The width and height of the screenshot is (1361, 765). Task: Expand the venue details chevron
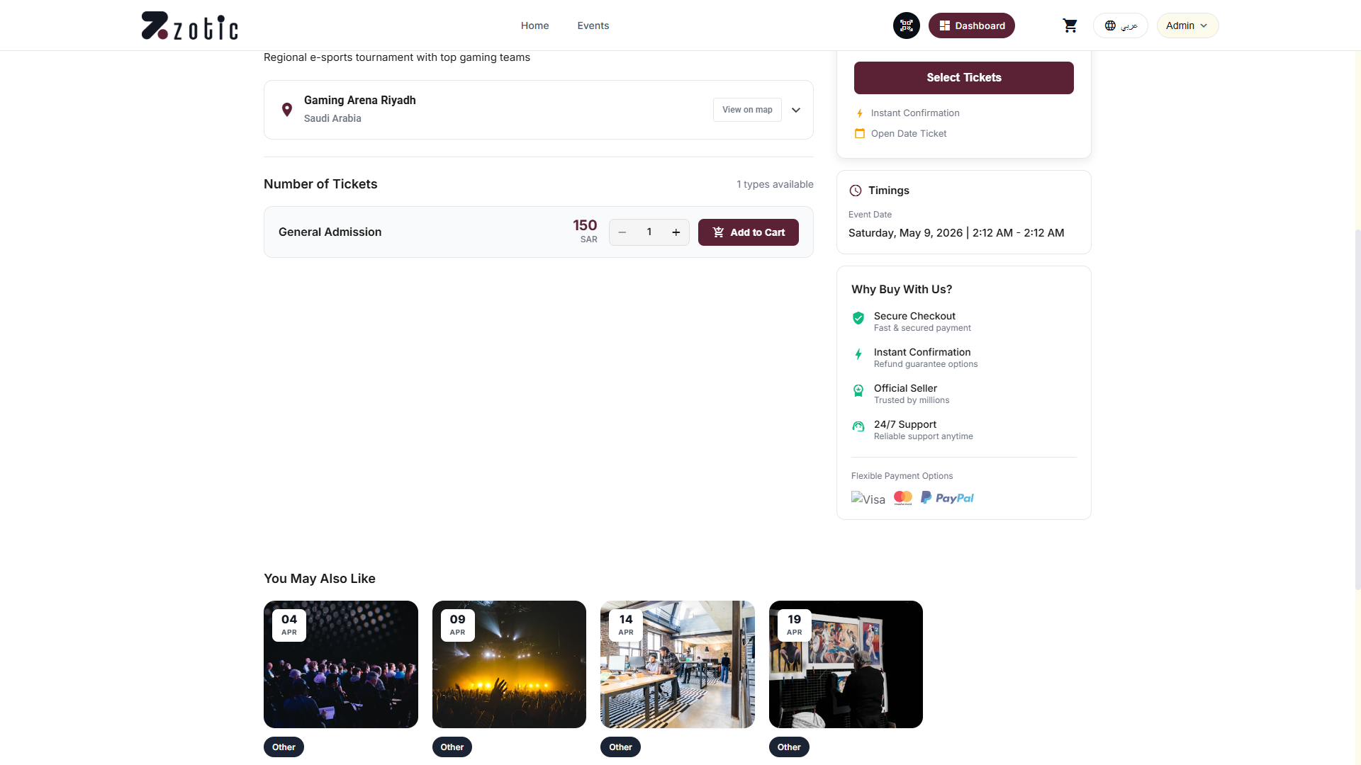point(796,110)
